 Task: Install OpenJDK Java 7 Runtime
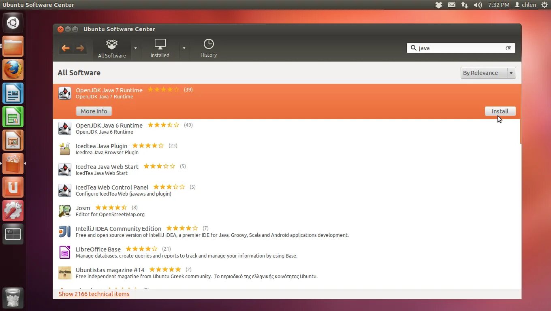pos(500,111)
